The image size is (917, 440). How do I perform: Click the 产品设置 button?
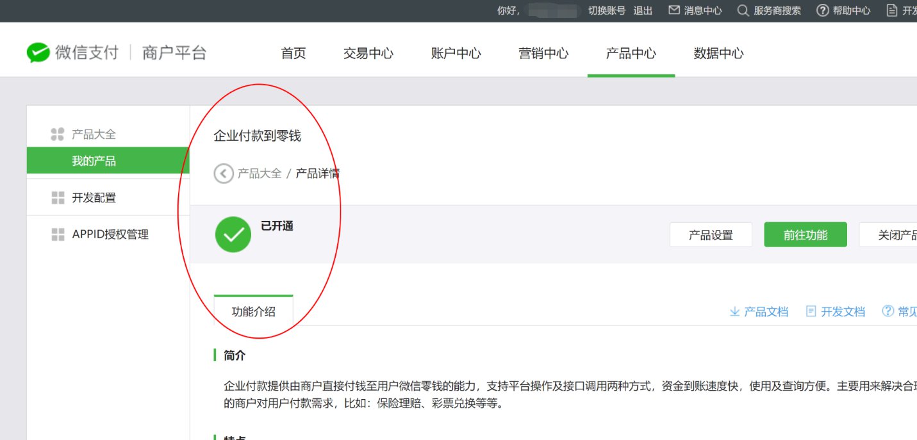tap(711, 235)
